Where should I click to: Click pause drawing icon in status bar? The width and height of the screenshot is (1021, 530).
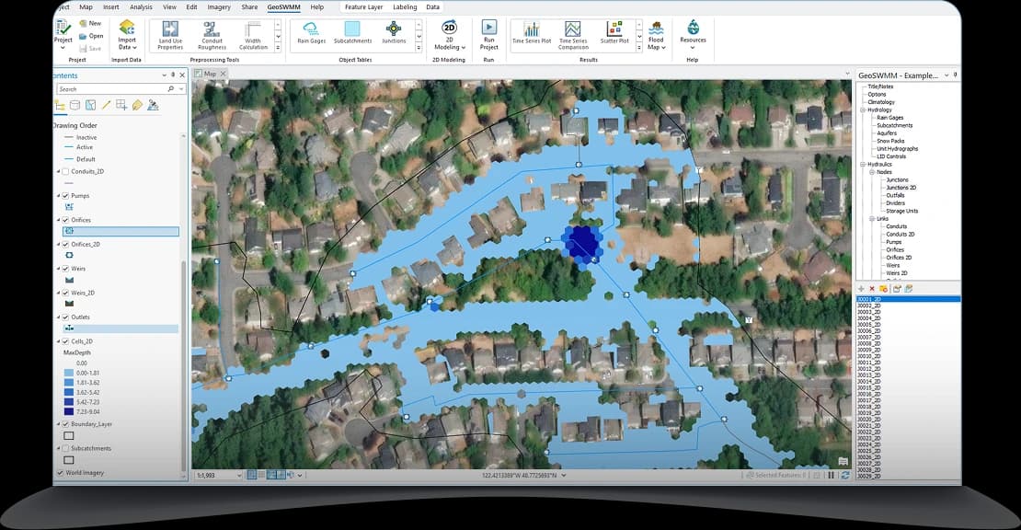pyautogui.click(x=831, y=476)
